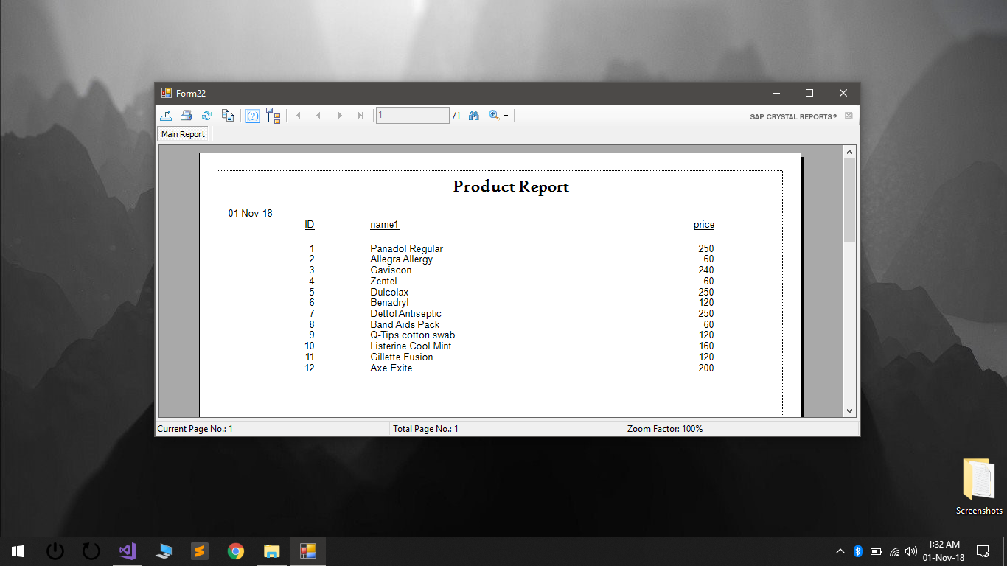Go to the previous page arrow
Screen dimensions: 1007x566
(318, 116)
